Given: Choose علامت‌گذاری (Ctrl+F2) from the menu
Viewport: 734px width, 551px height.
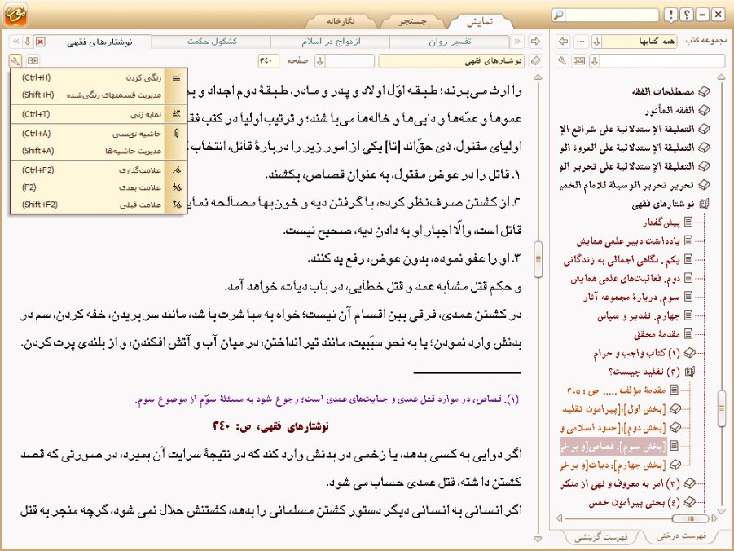Looking at the screenshot, I should coord(99,170).
